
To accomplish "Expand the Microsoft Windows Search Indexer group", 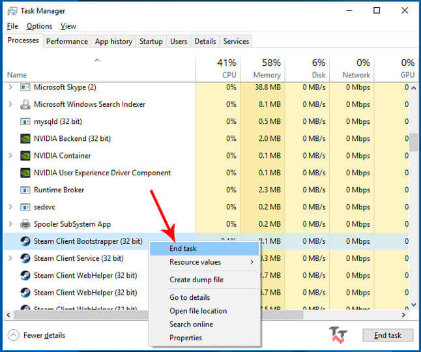I will click(10, 104).
